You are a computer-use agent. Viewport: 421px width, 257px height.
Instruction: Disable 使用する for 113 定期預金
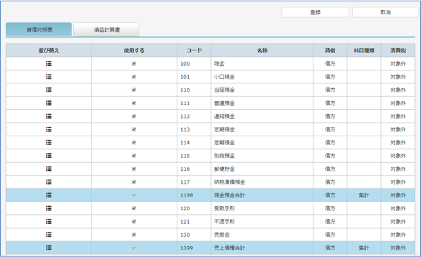point(134,130)
